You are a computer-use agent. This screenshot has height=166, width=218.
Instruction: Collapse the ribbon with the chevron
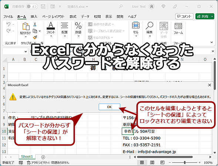tap(212, 42)
